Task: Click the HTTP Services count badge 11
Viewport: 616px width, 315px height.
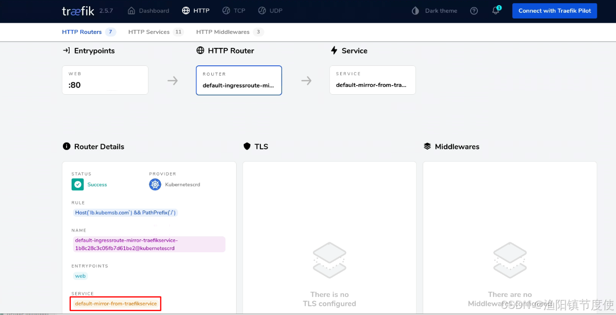Action: [x=178, y=32]
